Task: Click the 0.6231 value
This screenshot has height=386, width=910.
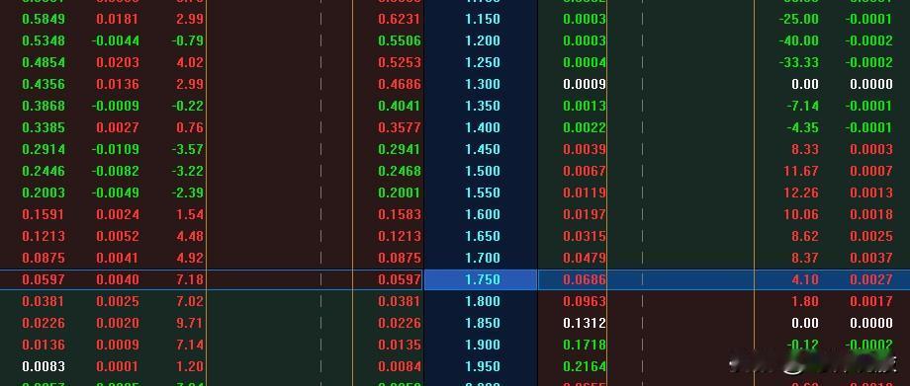Action: click(400, 19)
